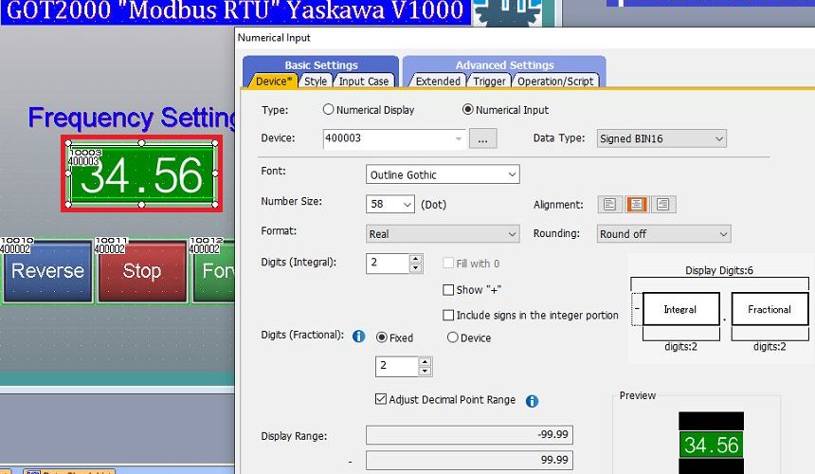
Task: Click the device browse "..." button
Action: coord(483,138)
